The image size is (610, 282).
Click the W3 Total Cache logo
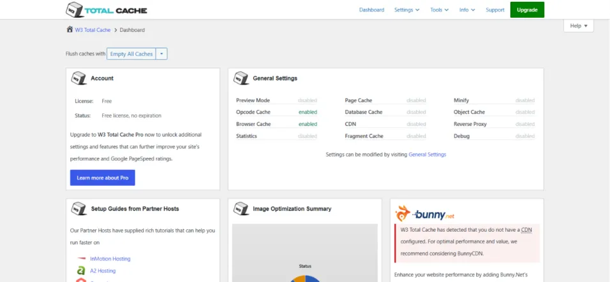click(x=106, y=10)
